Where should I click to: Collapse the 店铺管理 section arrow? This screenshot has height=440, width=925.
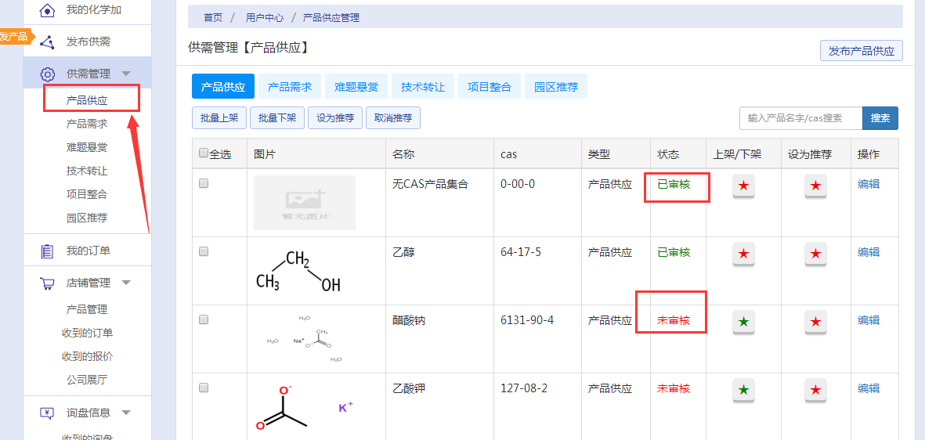click(x=125, y=283)
